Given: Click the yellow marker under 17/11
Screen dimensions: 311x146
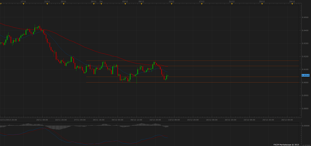Looking at the screenshot, I should [24, 4].
